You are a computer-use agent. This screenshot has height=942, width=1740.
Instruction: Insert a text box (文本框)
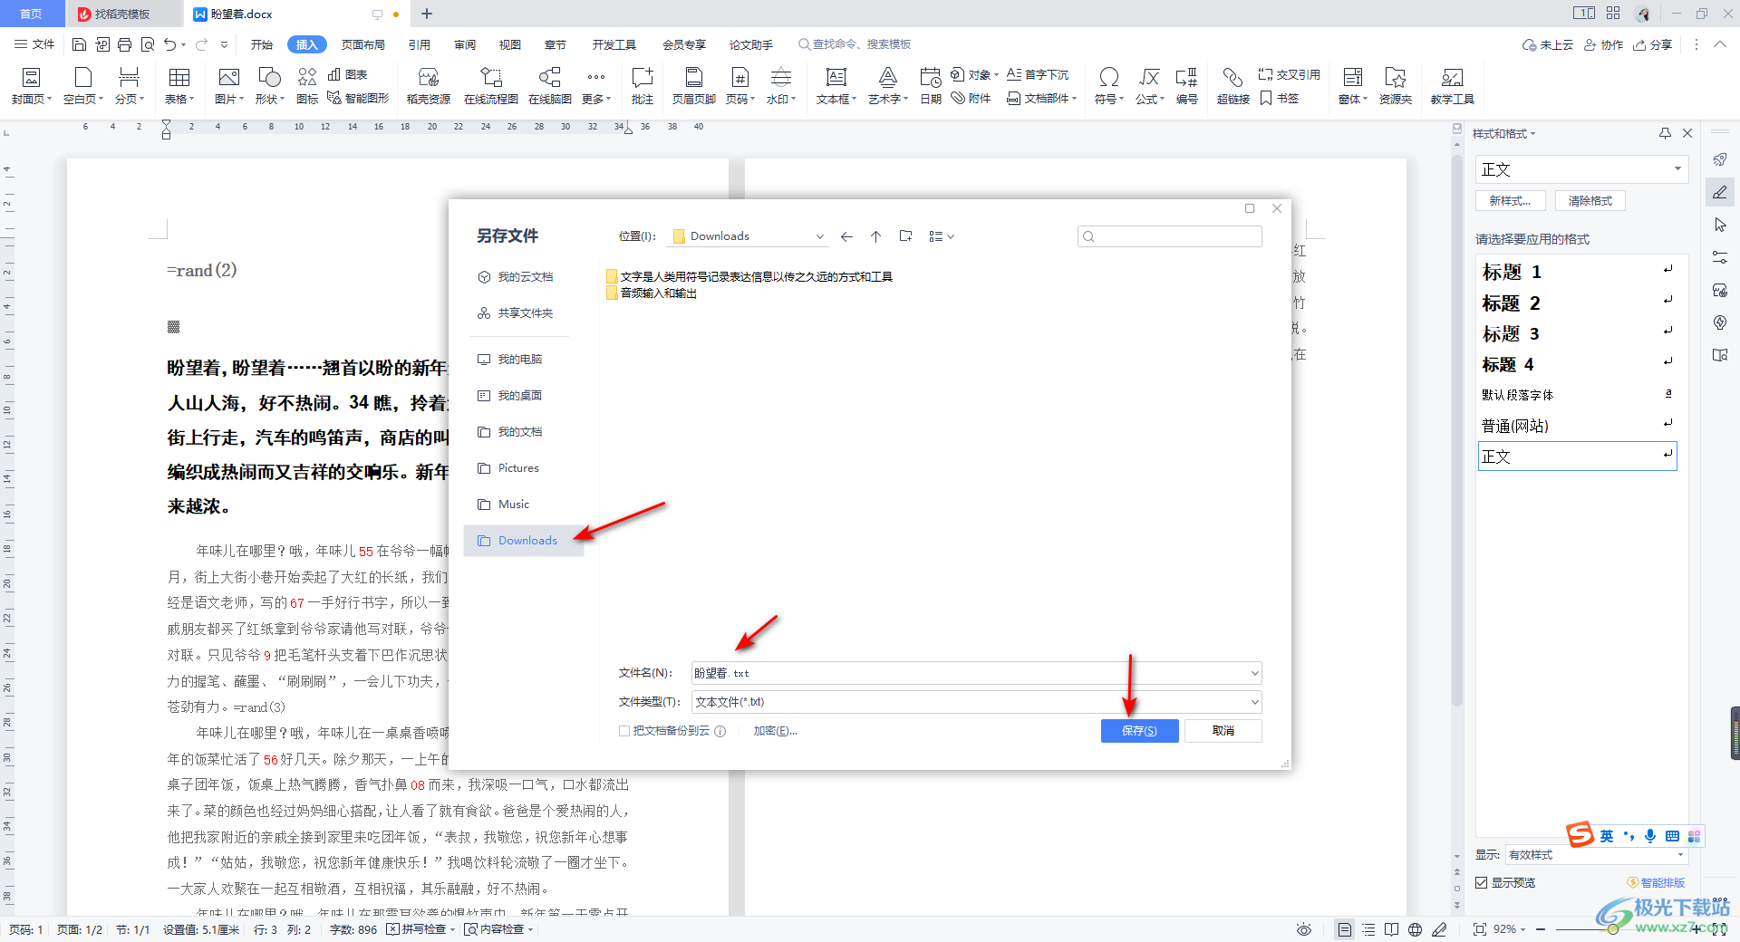(x=836, y=86)
